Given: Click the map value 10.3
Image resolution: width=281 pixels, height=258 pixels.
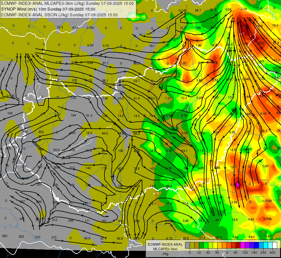Looking at the screenshot, I should pos(184,98).
